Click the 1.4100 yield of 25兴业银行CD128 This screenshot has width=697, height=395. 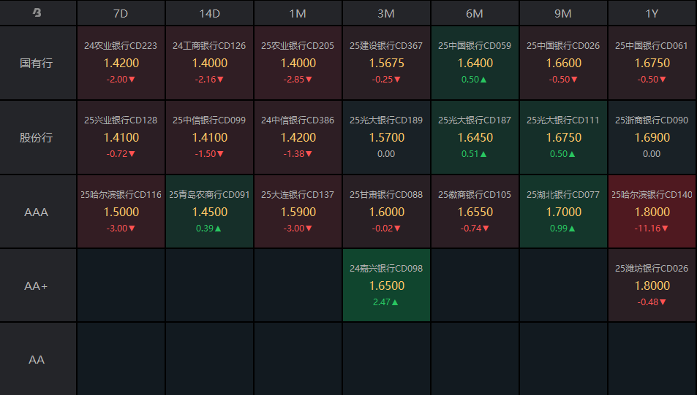[121, 137]
